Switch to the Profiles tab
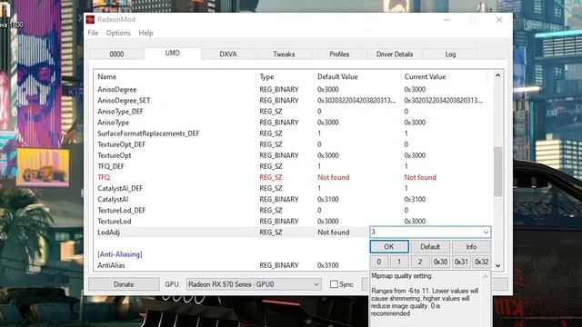The height and width of the screenshot is (327, 582). tap(339, 54)
